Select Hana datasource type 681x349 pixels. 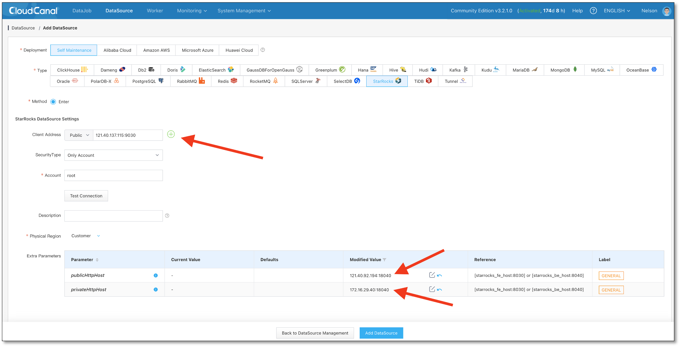point(367,70)
